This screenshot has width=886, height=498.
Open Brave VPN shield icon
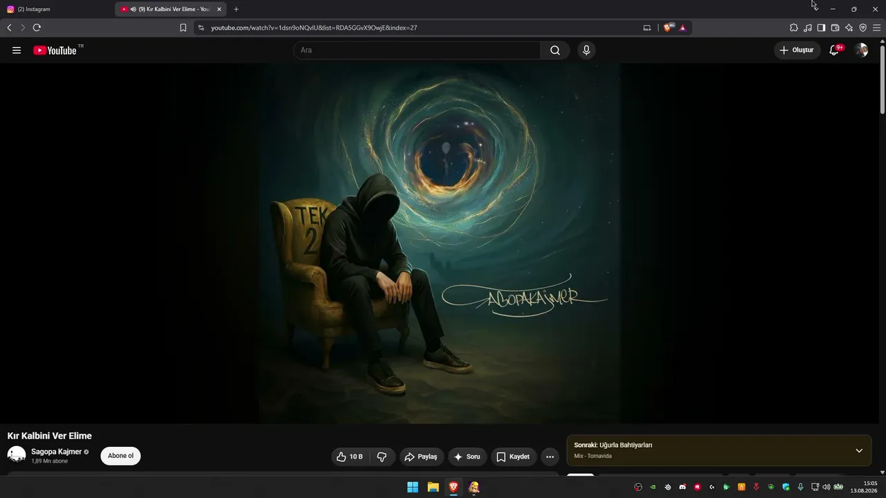(x=862, y=28)
